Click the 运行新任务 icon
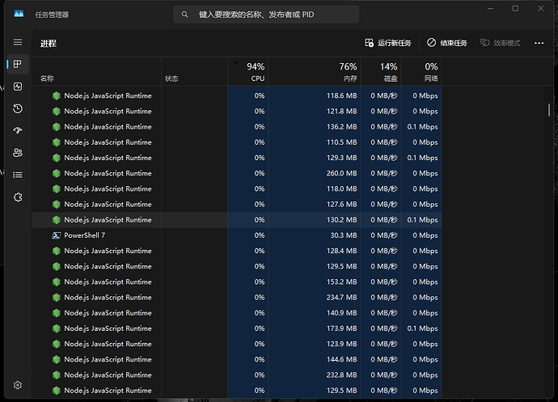The width and height of the screenshot is (558, 402). point(370,43)
